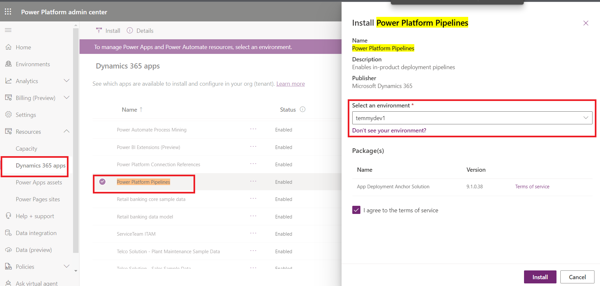Click the Install command in toolbar

pyautogui.click(x=108, y=31)
